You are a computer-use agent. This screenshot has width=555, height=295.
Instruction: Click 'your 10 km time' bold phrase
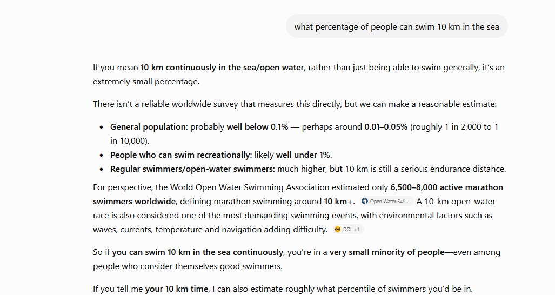[177, 289]
